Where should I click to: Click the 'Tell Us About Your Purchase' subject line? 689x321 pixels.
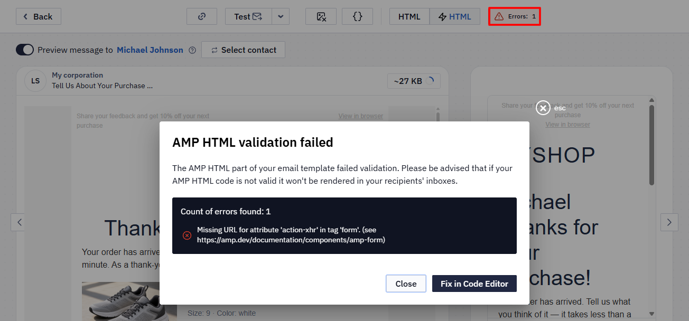pyautogui.click(x=103, y=86)
